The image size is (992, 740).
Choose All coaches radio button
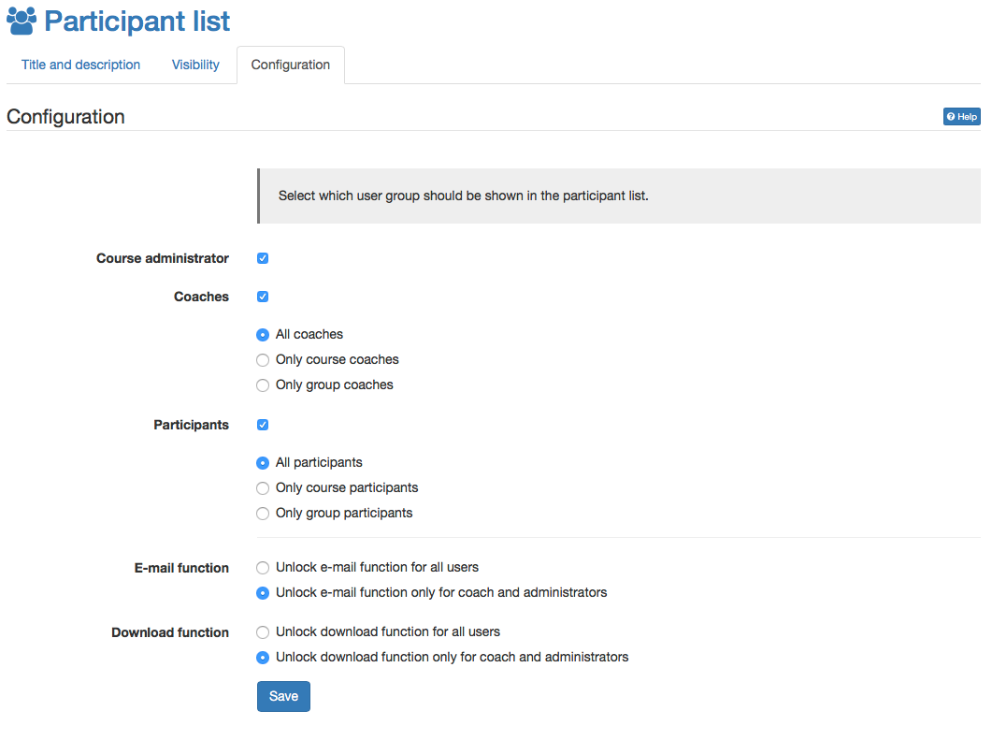pos(263,334)
